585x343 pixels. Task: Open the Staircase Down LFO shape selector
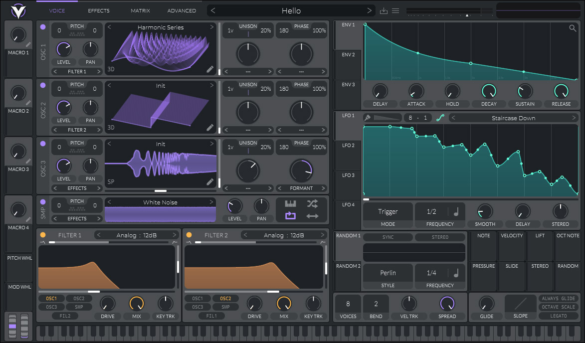(514, 118)
